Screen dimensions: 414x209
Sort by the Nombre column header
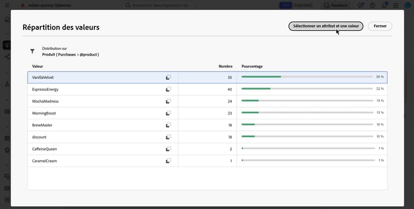pos(225,67)
